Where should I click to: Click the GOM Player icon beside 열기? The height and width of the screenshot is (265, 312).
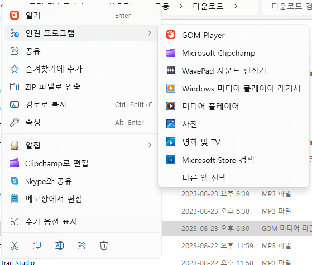[15, 15]
